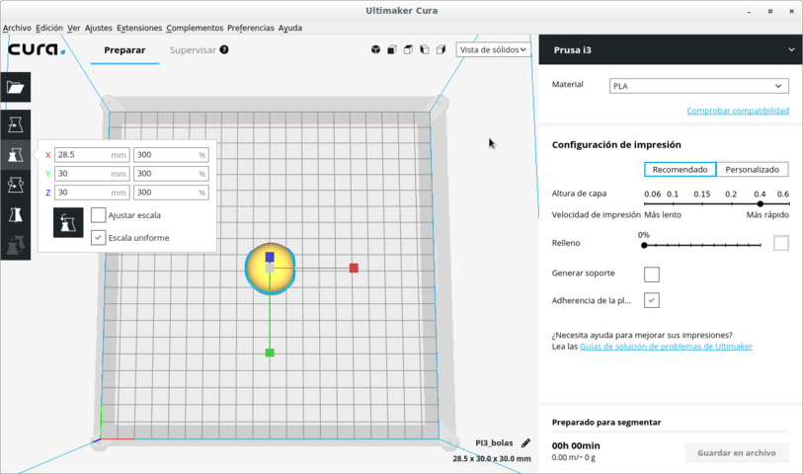Screen dimensions: 803x474
Task: Click the Guardar en archivo button
Action: [737, 452]
